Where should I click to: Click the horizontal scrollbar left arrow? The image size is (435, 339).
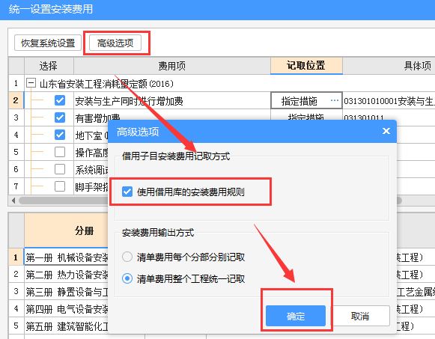[x=13, y=201]
